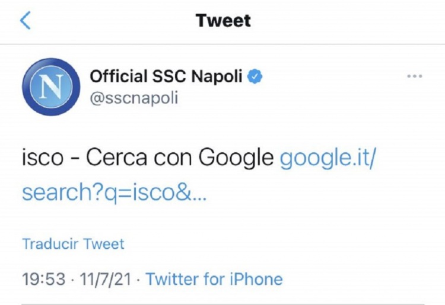Open the Official SSC Napoli display name

click(x=166, y=76)
